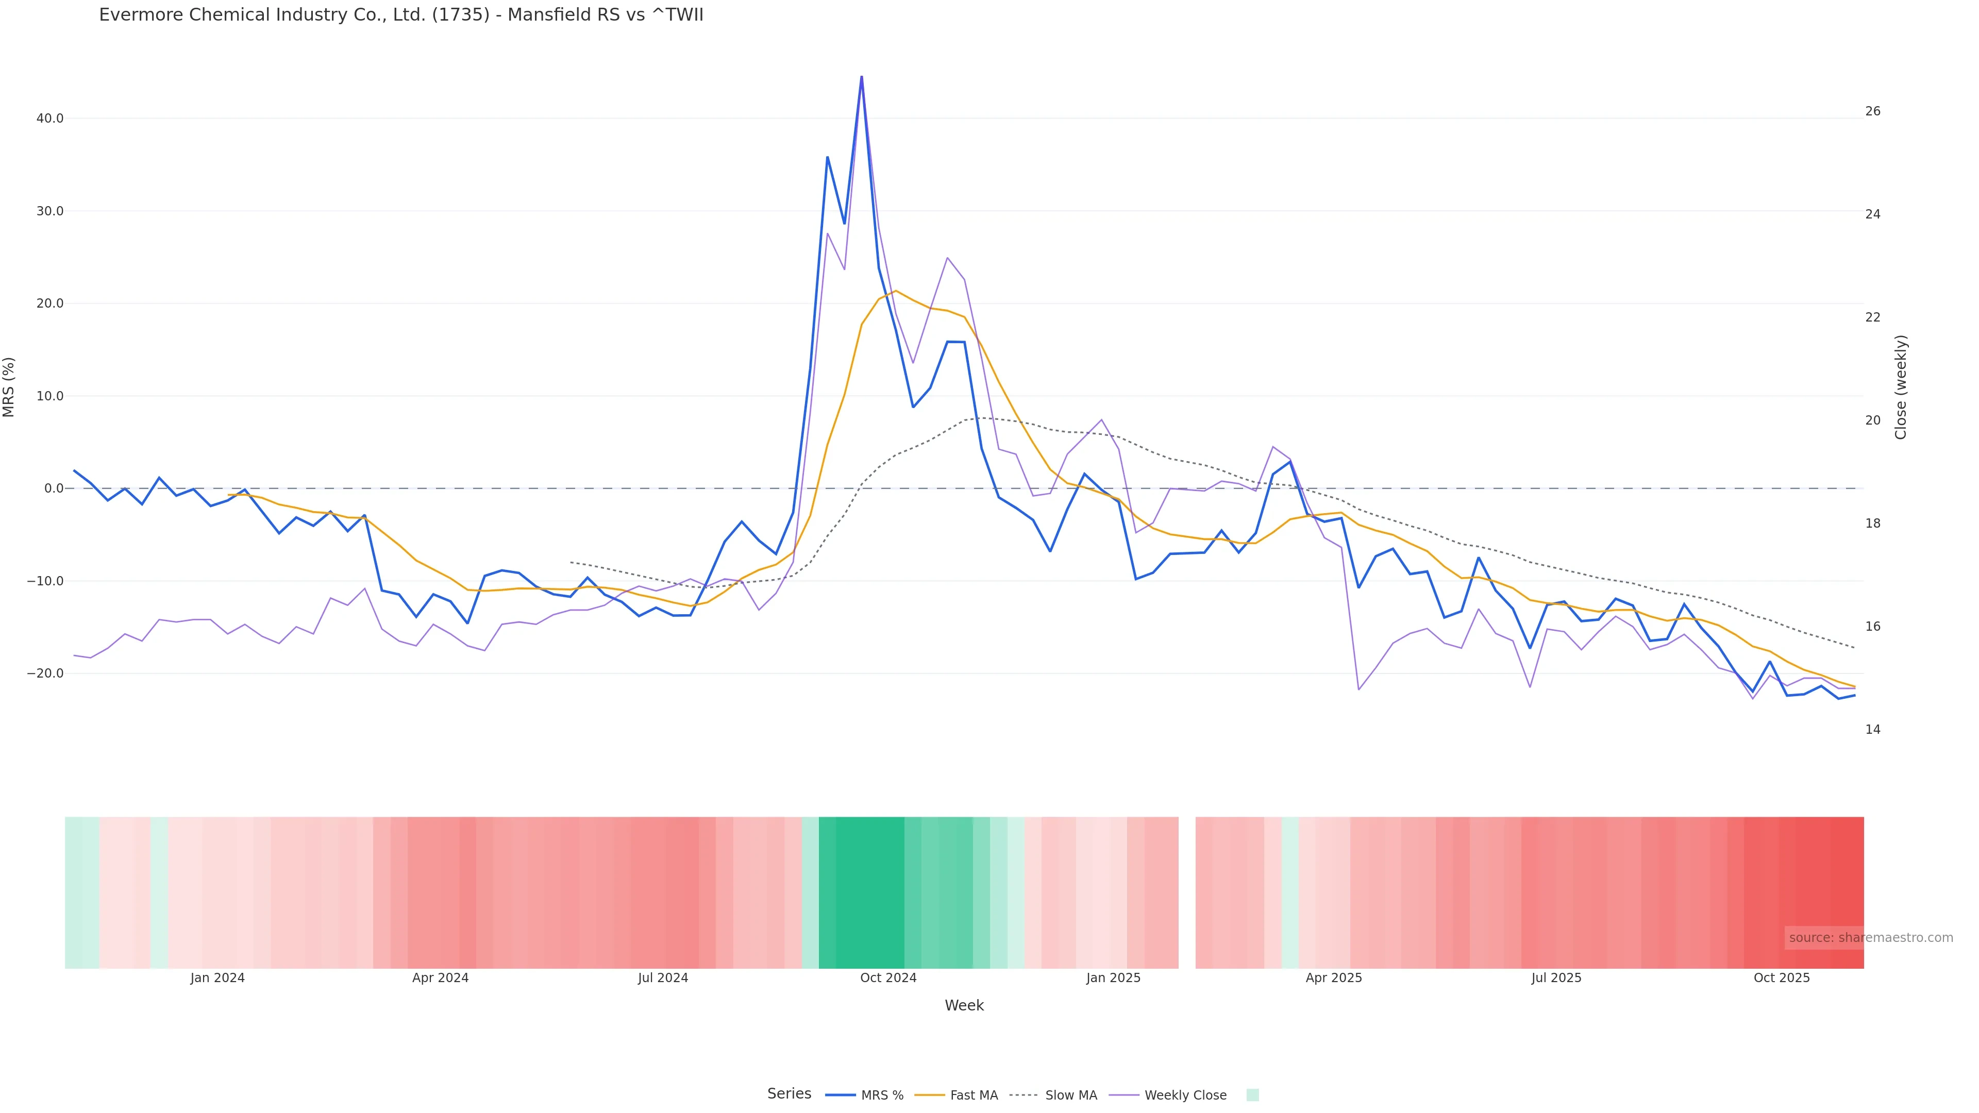
Task: Click the Oct 2024 x-axis tick label
Action: 888,978
